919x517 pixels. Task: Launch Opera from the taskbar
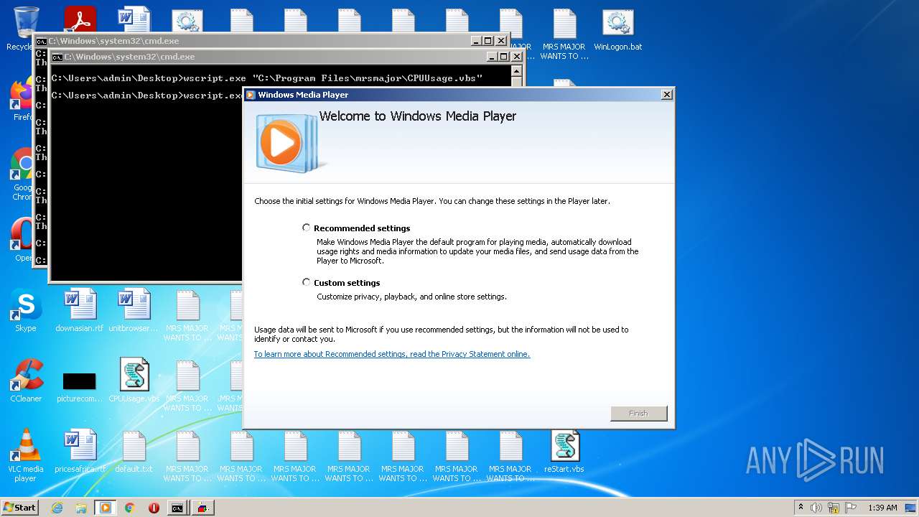coord(154,508)
